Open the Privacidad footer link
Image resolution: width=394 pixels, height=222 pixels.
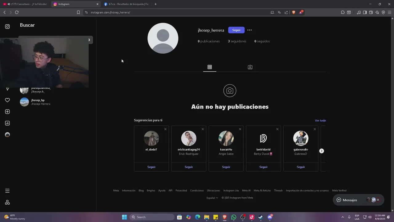(x=181, y=191)
